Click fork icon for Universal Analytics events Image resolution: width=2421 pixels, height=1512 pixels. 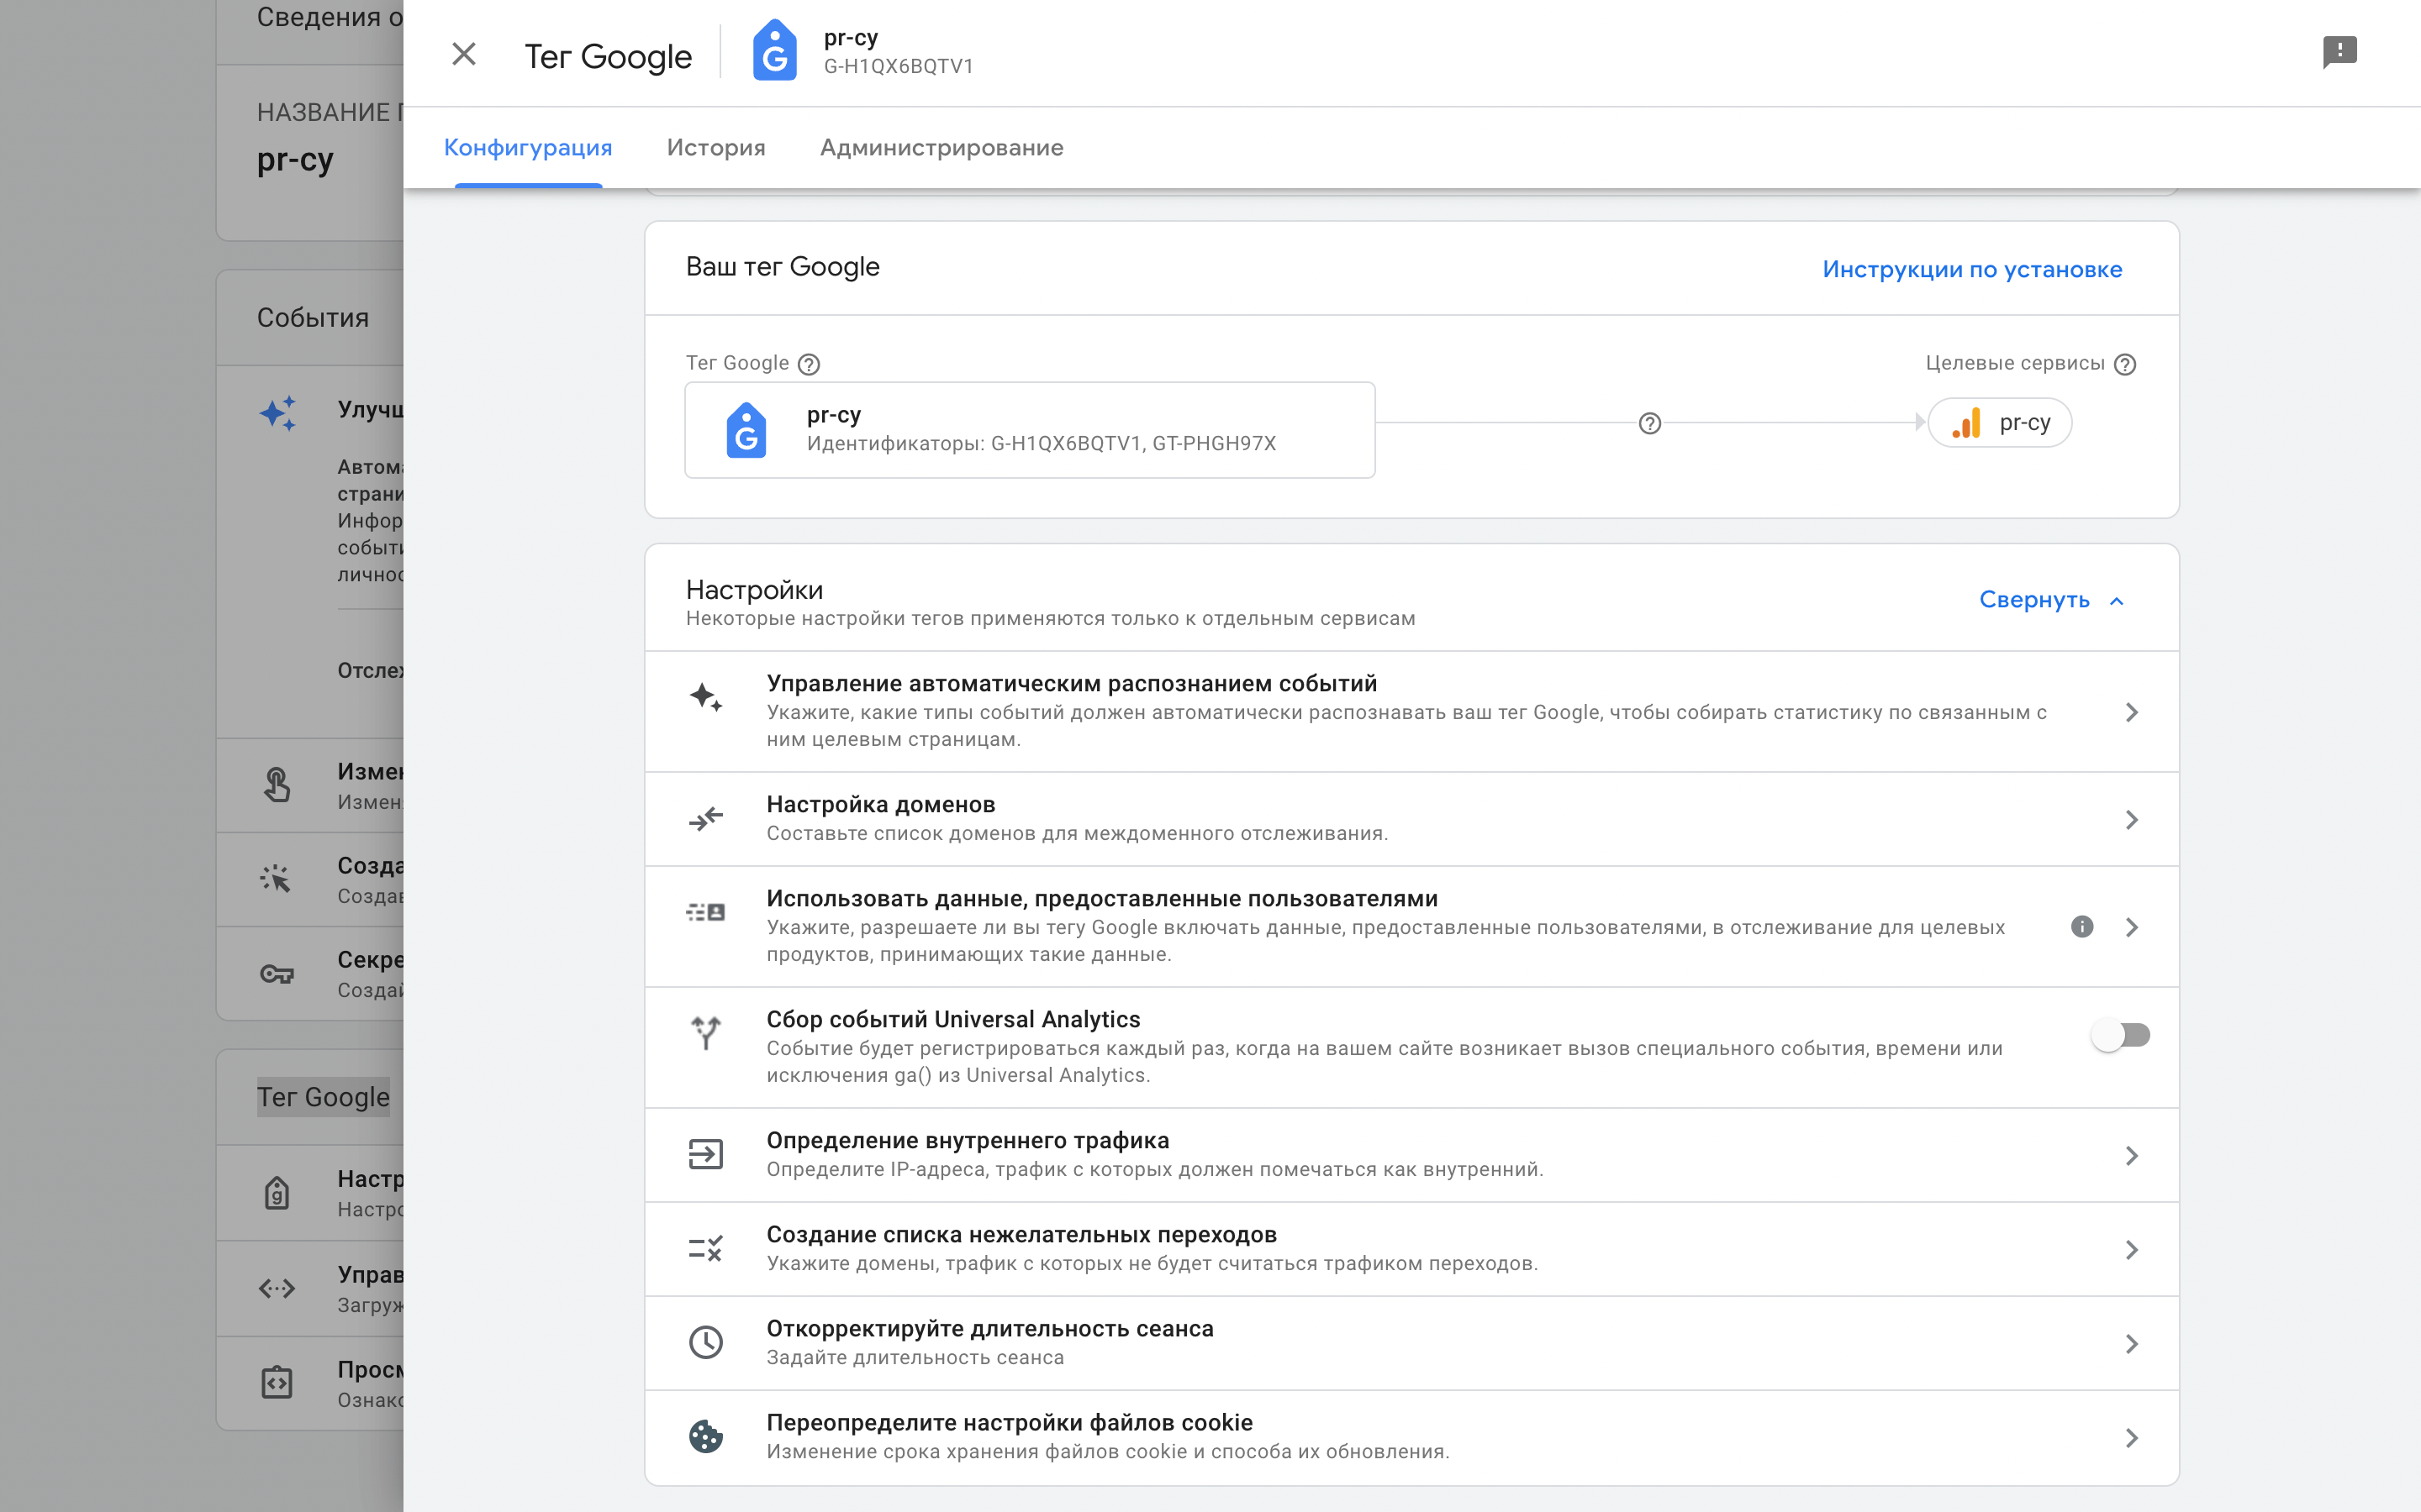(x=705, y=1032)
